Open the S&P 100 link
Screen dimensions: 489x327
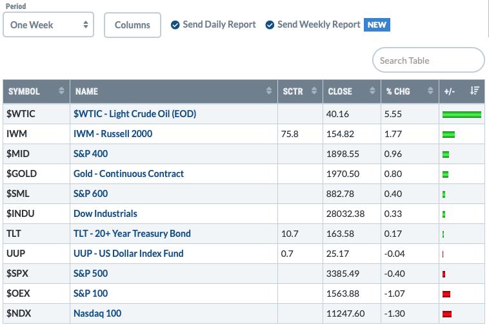click(x=90, y=293)
